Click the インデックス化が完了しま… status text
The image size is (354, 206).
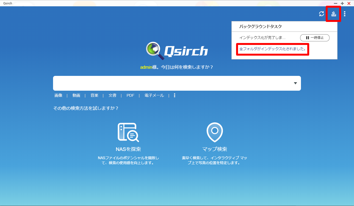(262, 38)
